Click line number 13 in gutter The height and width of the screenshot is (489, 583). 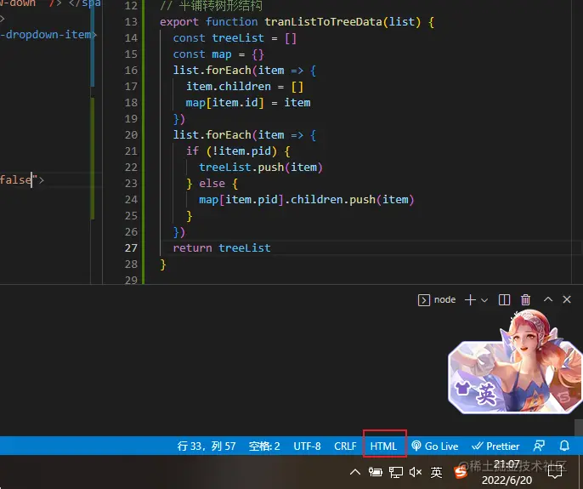tap(131, 21)
